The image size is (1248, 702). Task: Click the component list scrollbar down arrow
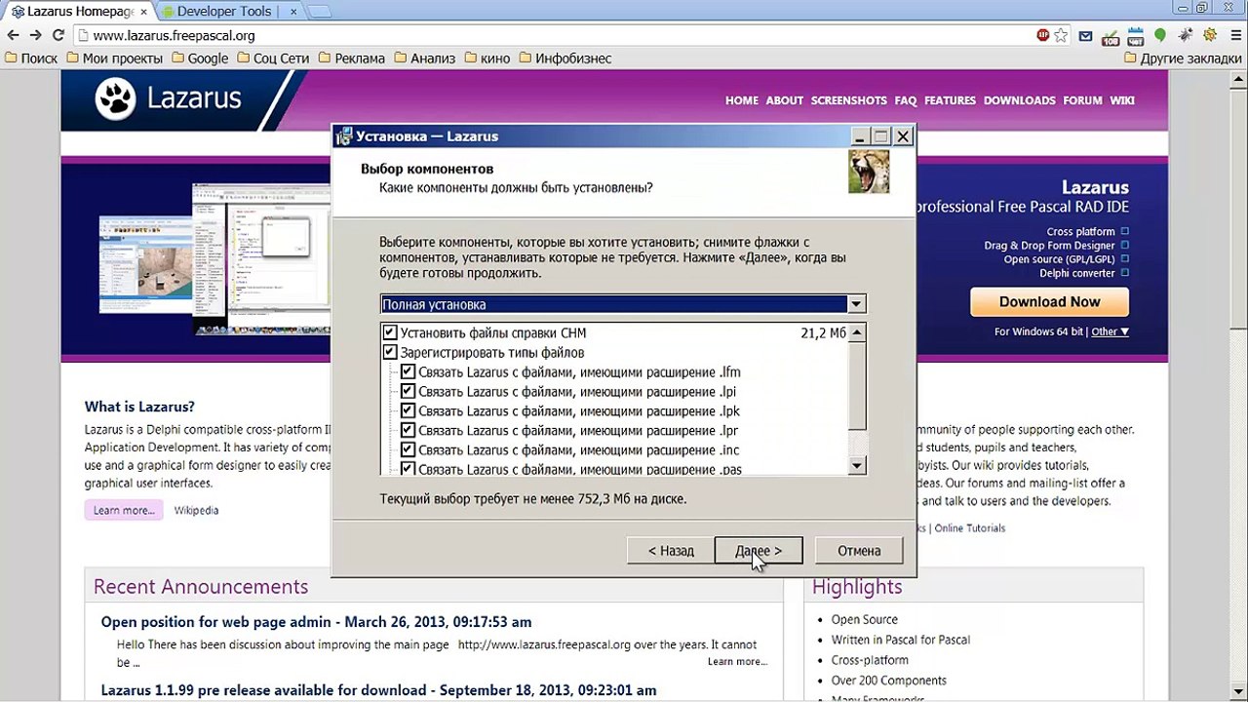tap(857, 466)
